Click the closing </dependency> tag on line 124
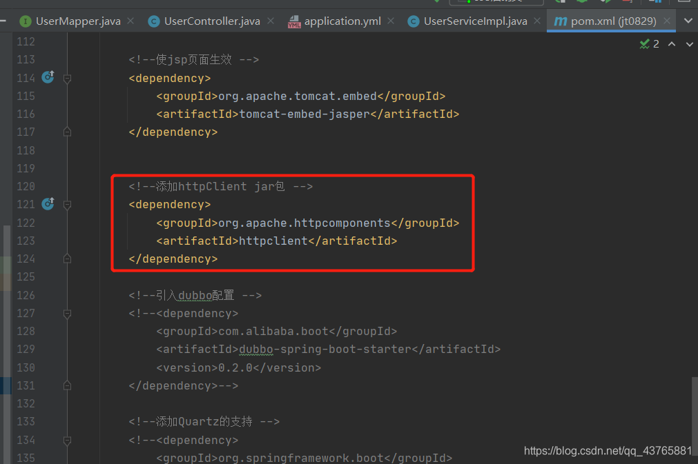This screenshot has width=698, height=464. pyautogui.click(x=173, y=259)
